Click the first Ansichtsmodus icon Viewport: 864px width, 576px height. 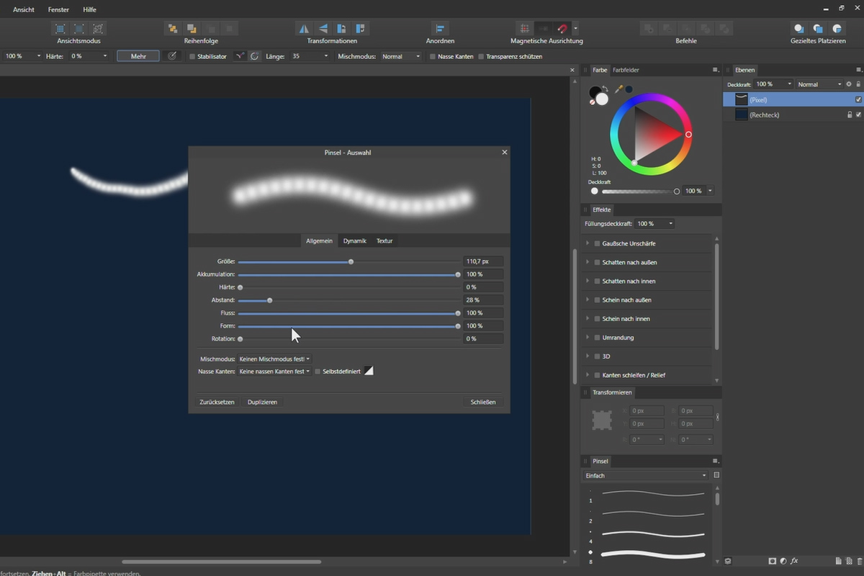(x=60, y=28)
